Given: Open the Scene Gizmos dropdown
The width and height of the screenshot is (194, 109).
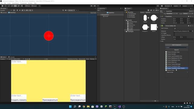Looking at the screenshot, I should pos(72,10).
